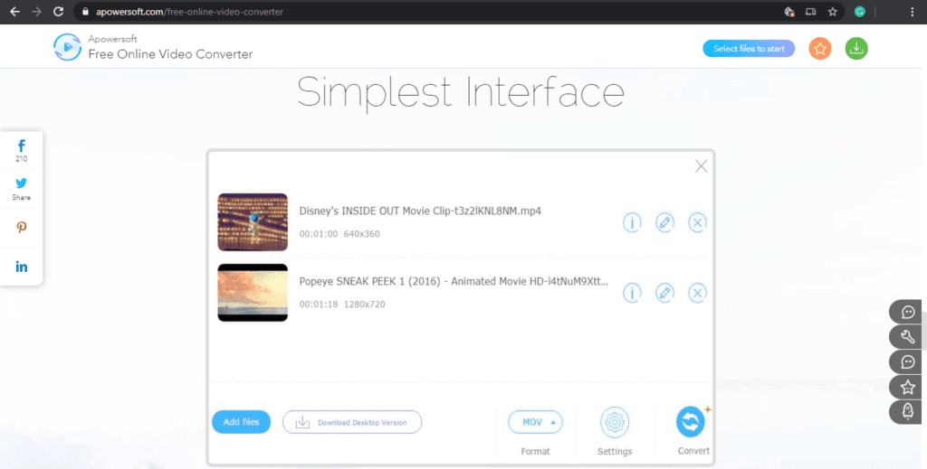This screenshot has width=927, height=469.
Task: Open the Settings gear icon
Action: coord(615,422)
